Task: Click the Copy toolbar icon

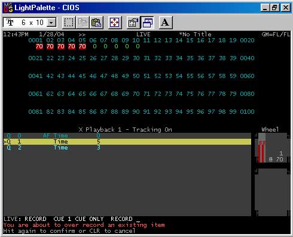Action: tap(83, 22)
